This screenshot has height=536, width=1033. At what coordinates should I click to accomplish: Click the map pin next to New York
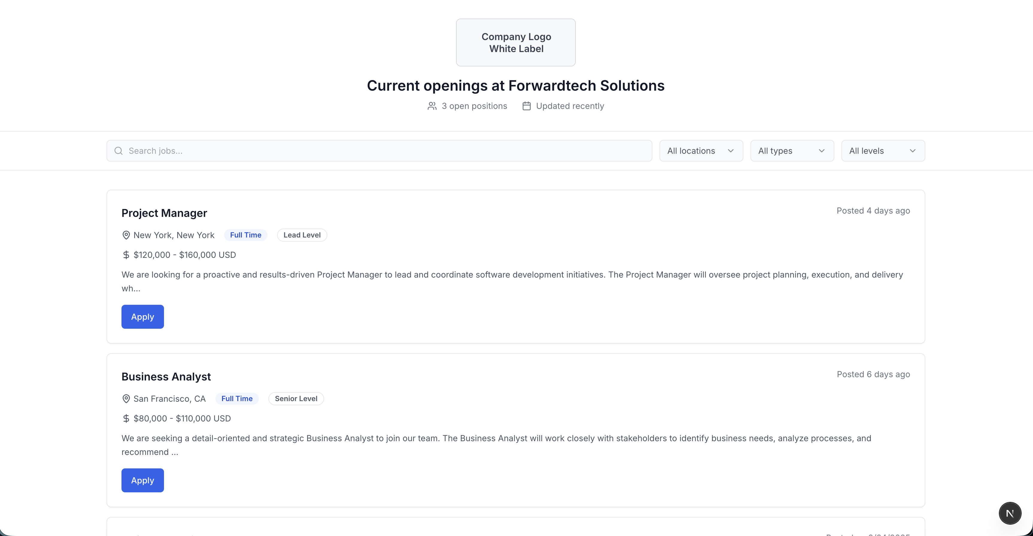[126, 235]
